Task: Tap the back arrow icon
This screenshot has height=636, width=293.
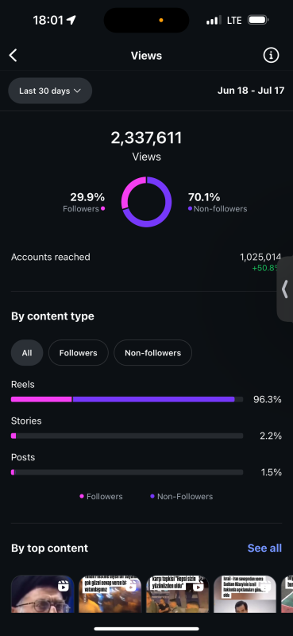Action: point(13,56)
